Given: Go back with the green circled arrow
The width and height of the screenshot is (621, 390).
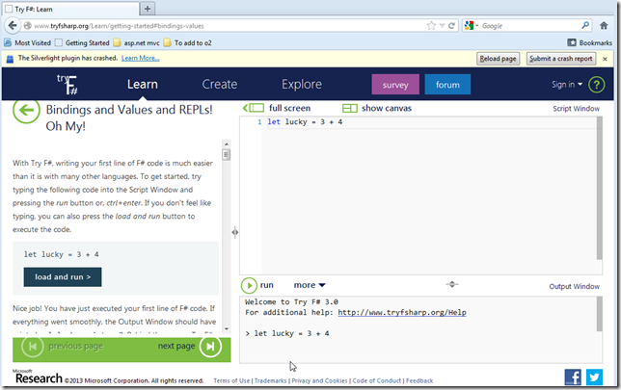Looking at the screenshot, I should 26,110.
